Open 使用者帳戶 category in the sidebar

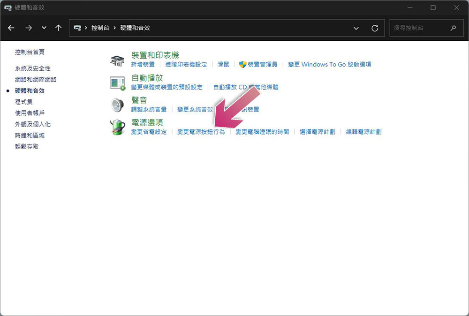coord(30,113)
